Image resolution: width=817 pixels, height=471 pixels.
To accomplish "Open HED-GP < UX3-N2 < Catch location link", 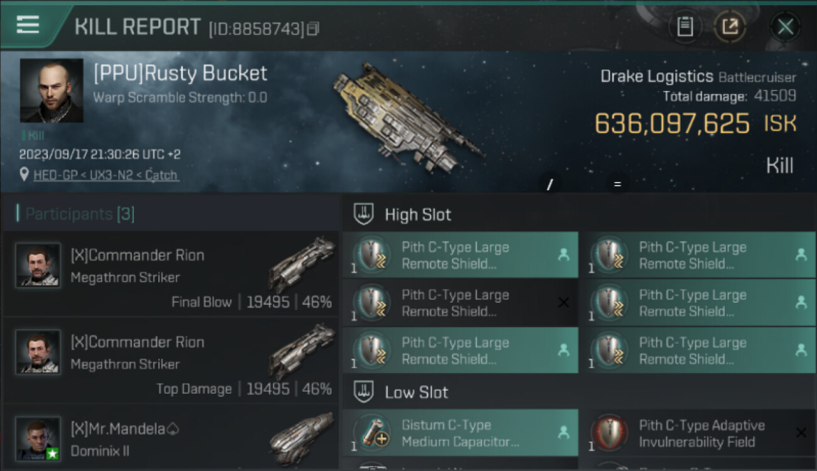I will pyautogui.click(x=106, y=175).
